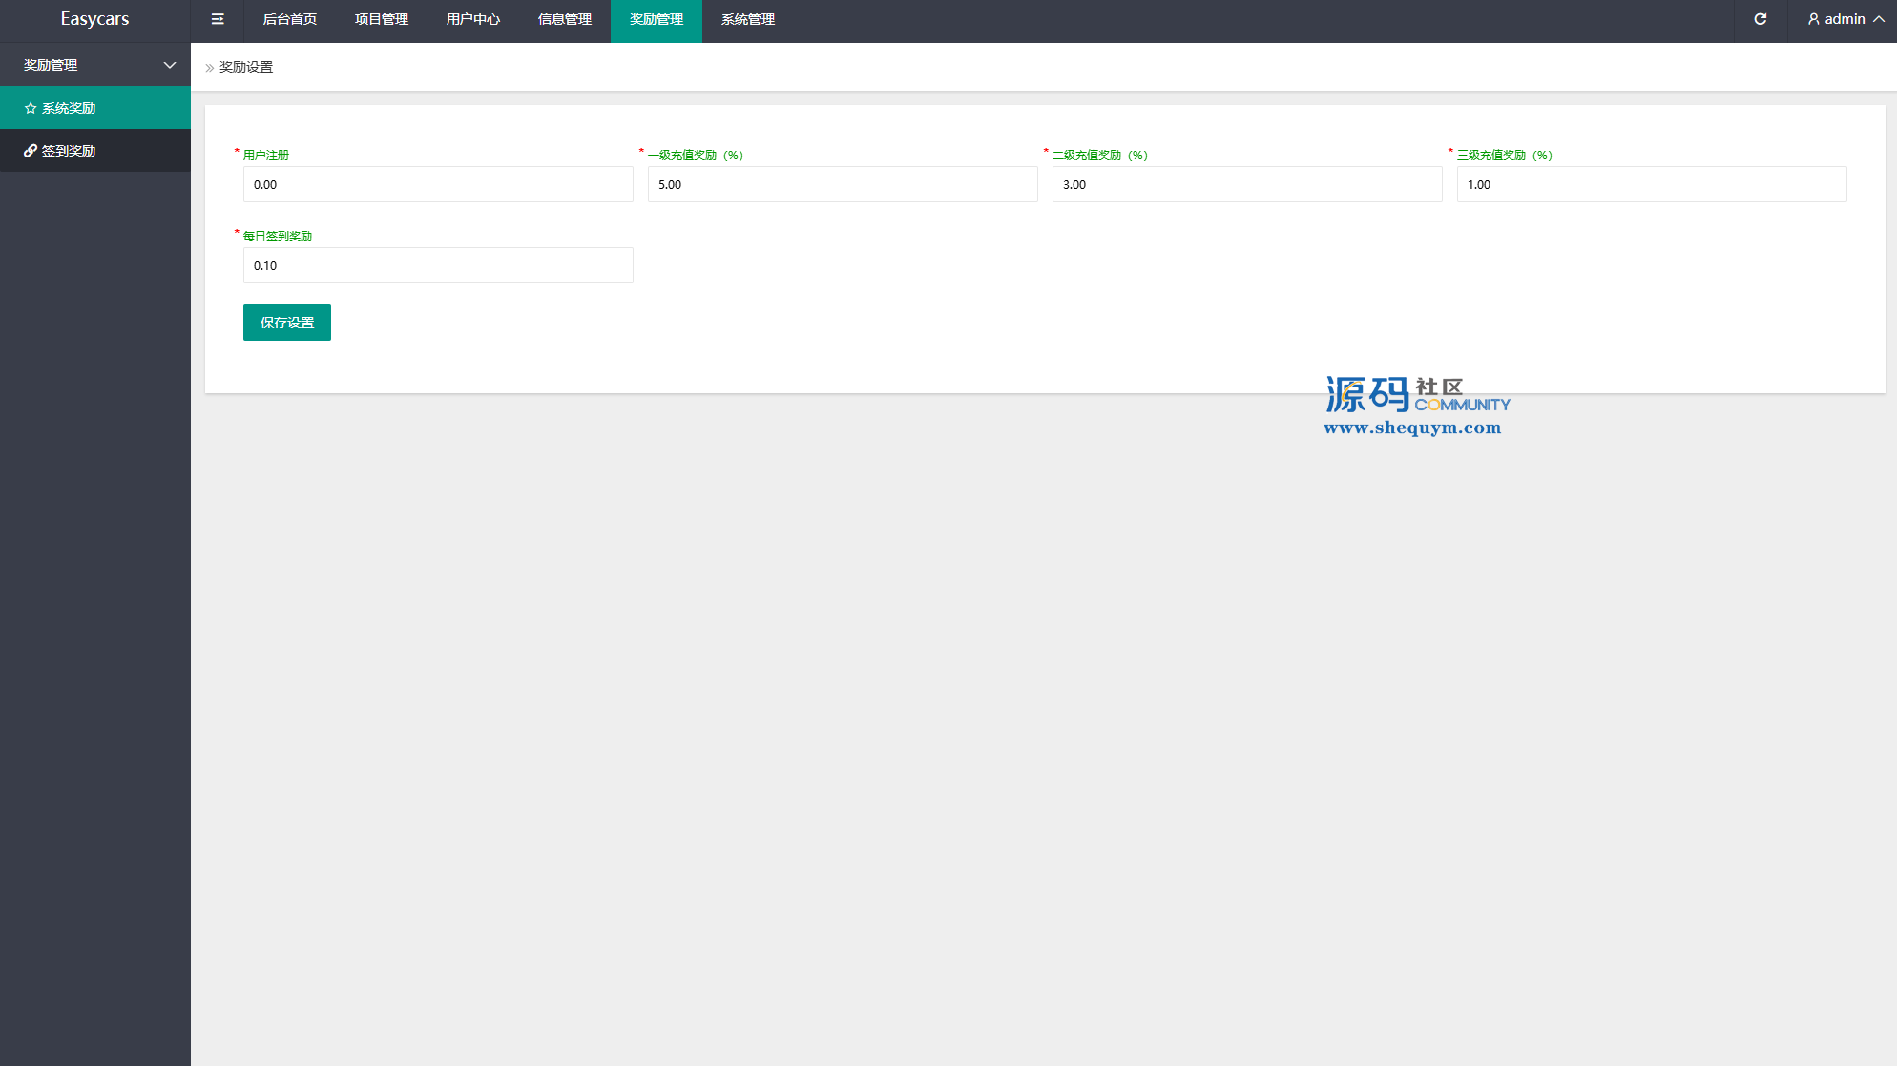
Task: Open the admin dropdown arrow
Action: (x=1879, y=19)
